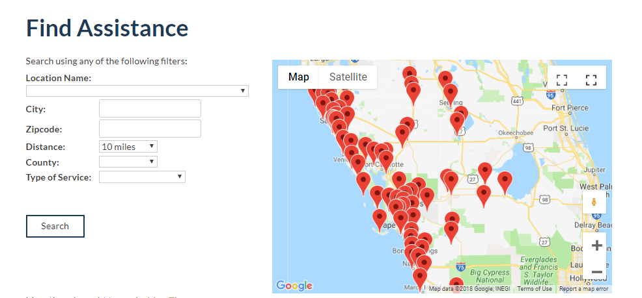Switch to the Map view tab
This screenshot has height=298, width=642.
tap(299, 77)
